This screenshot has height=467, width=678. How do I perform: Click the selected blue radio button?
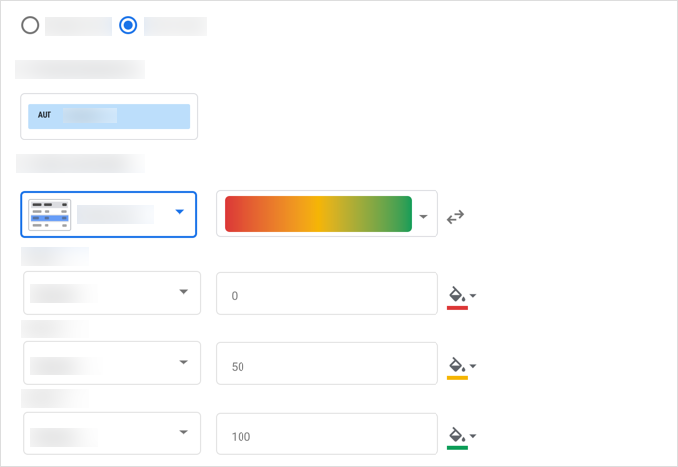(x=128, y=26)
